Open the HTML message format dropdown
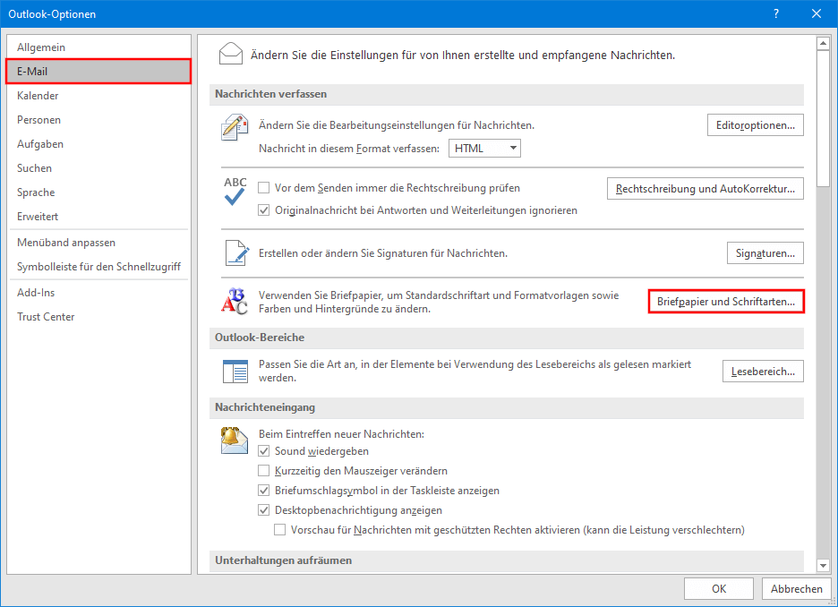This screenshot has height=607, width=838. pos(484,149)
